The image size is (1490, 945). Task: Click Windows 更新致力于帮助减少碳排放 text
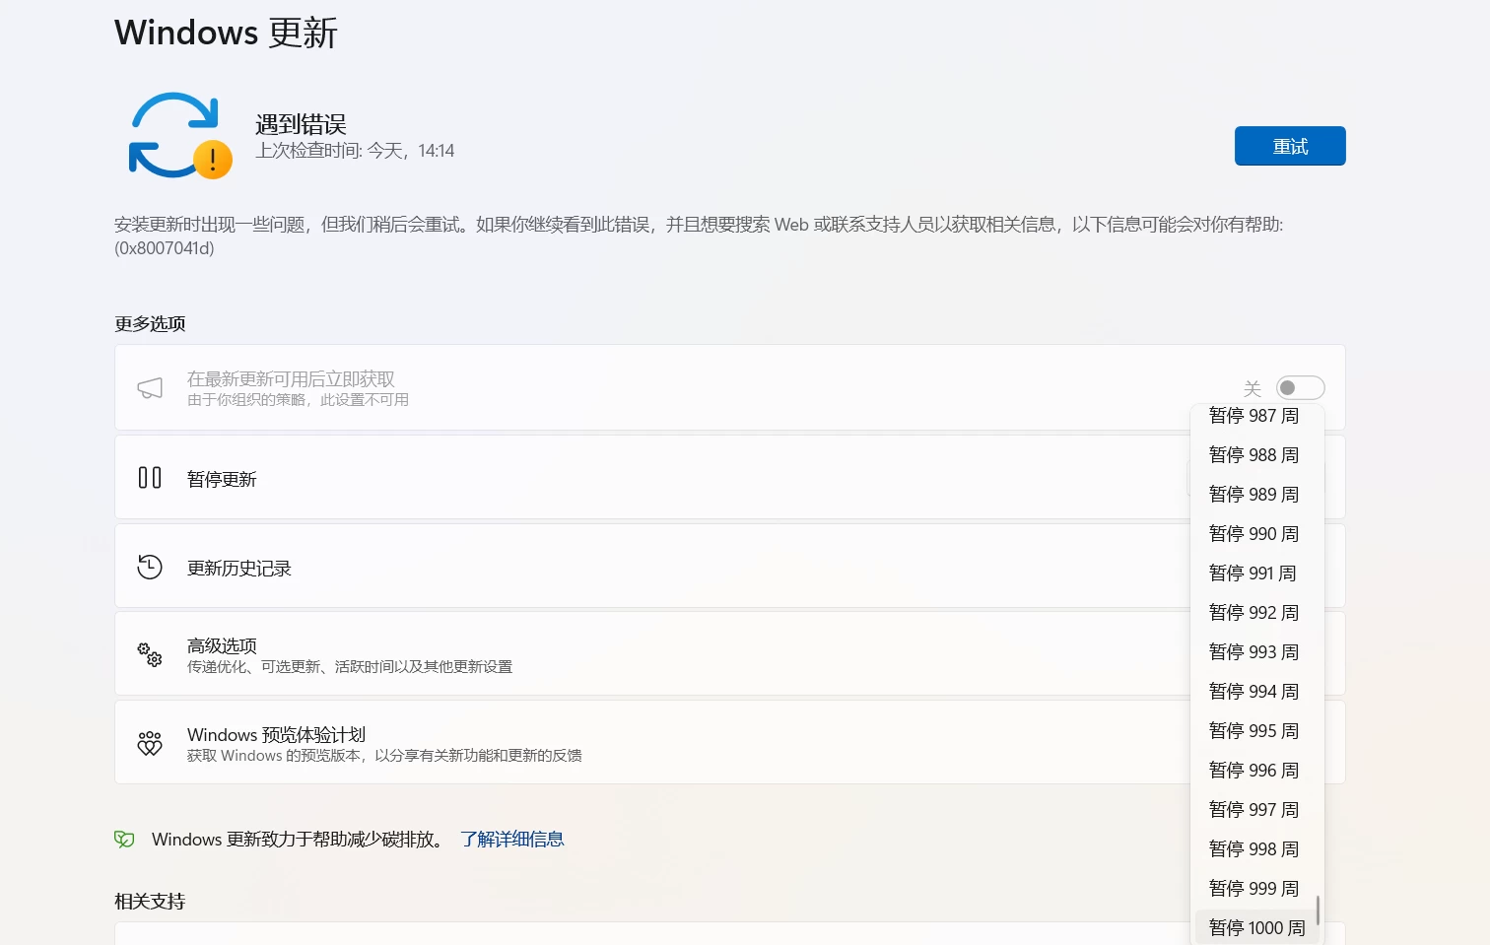pyautogui.click(x=299, y=840)
